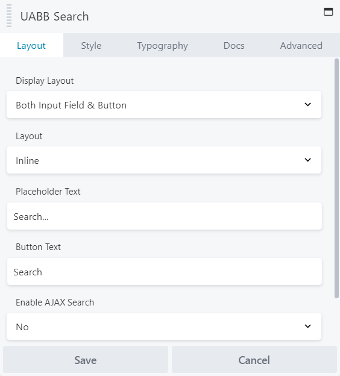340x376 pixels.
Task: Open Enable AJAX Search dropdown set to No
Action: tap(164, 326)
